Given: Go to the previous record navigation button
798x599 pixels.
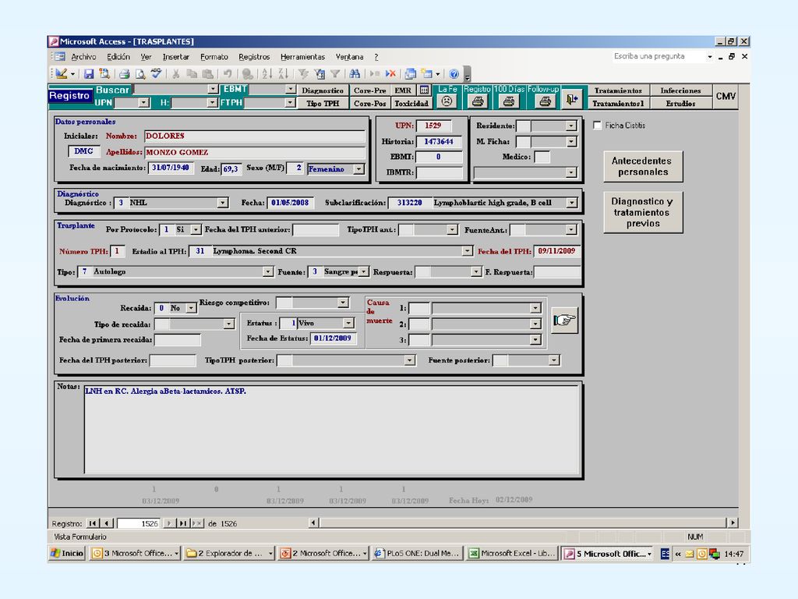Looking at the screenshot, I should tap(106, 523).
